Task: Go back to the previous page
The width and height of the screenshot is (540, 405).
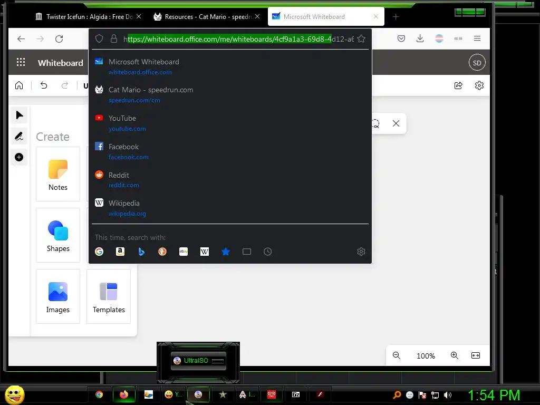Action: (21, 39)
